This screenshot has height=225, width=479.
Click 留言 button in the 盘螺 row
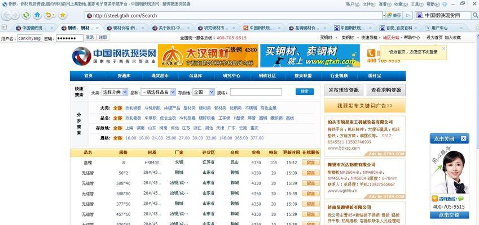(311, 163)
